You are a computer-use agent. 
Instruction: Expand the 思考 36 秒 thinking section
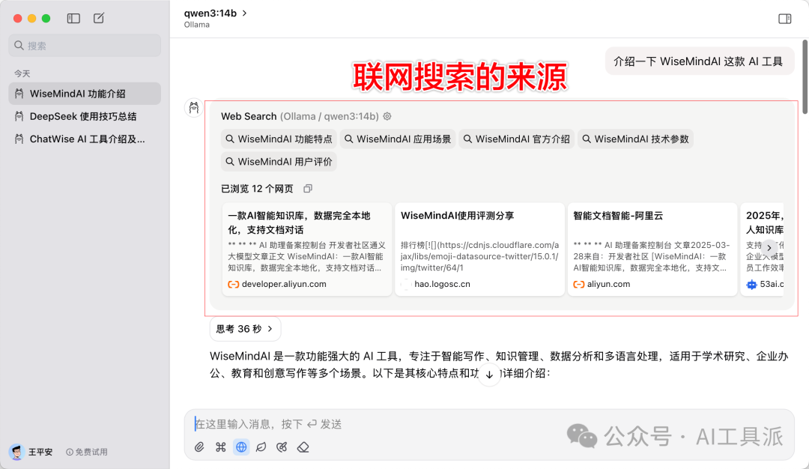245,329
